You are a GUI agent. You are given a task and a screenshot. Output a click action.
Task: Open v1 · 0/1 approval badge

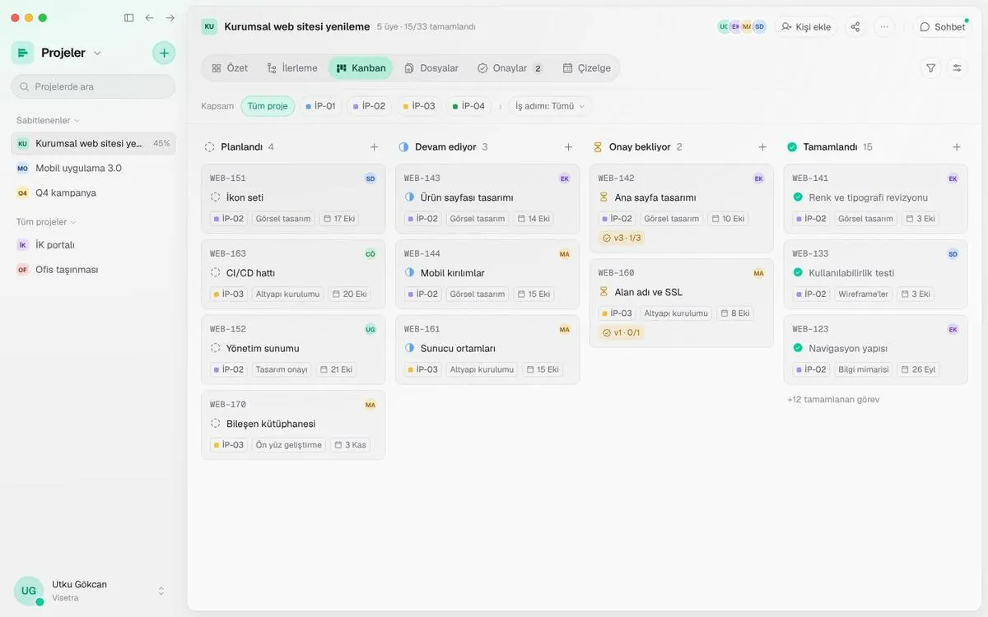[x=622, y=332]
